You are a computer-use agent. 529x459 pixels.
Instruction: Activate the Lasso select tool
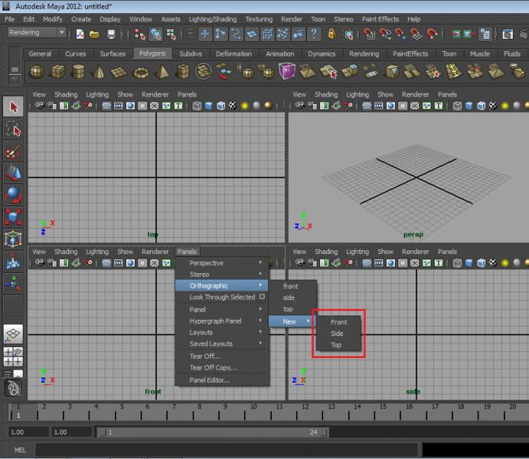pos(13,129)
